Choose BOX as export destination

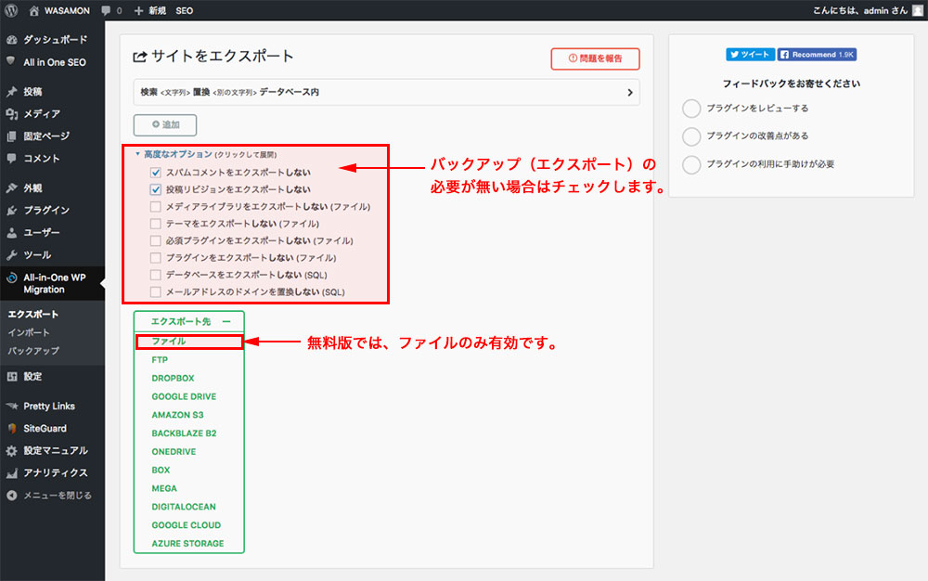click(161, 470)
